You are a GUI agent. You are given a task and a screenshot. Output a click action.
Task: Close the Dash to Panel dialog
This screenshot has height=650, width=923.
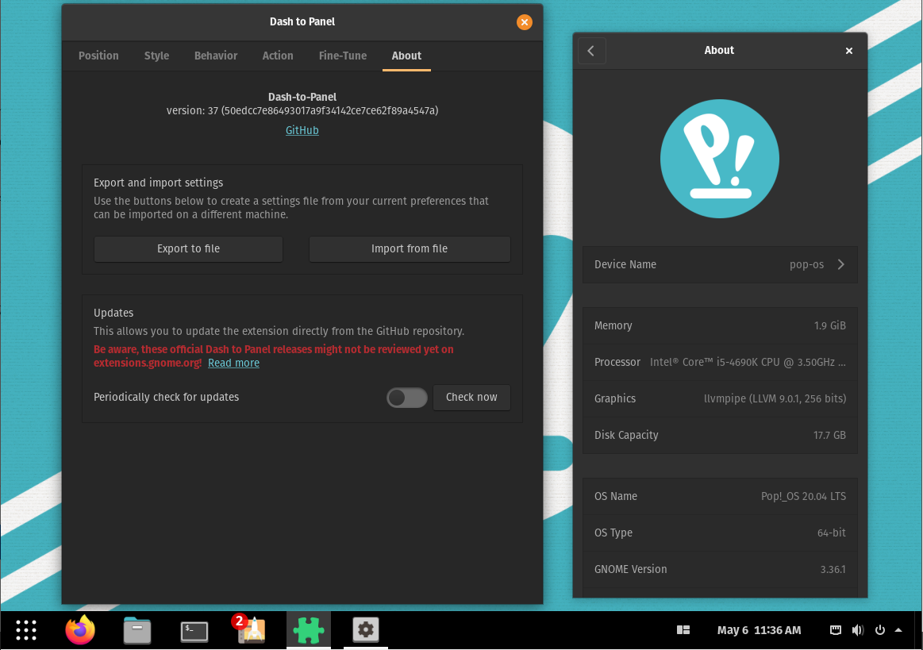click(525, 21)
